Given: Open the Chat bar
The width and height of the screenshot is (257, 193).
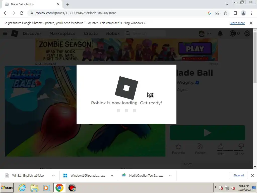Looking at the screenshot, I should pos(216,164).
